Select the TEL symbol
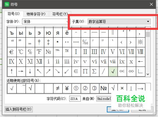 58,52
